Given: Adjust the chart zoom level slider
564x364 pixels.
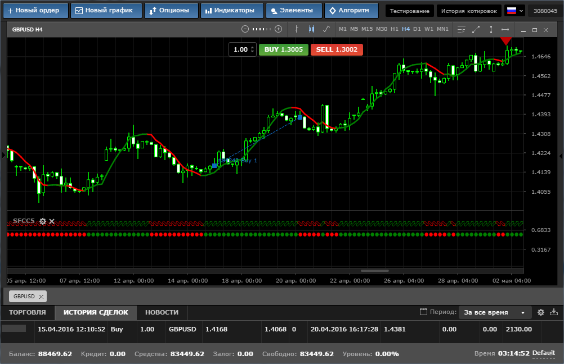Looking at the screenshot, I should [x=262, y=29].
